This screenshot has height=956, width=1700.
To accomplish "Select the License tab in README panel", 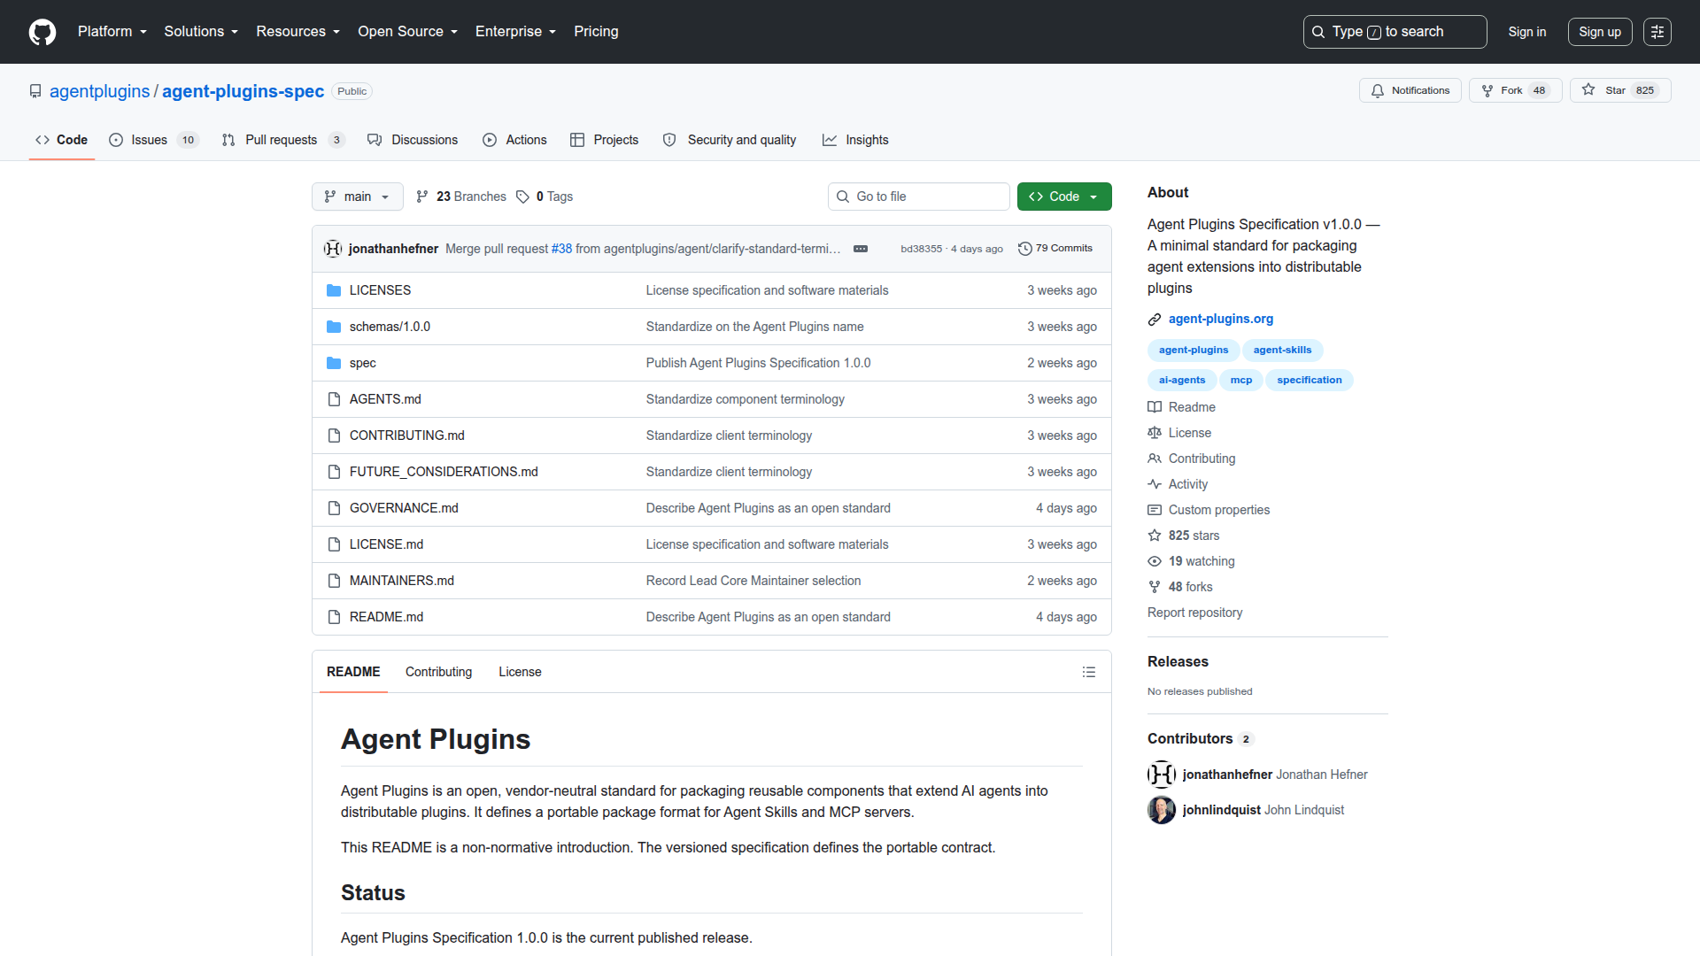I will click(x=520, y=672).
